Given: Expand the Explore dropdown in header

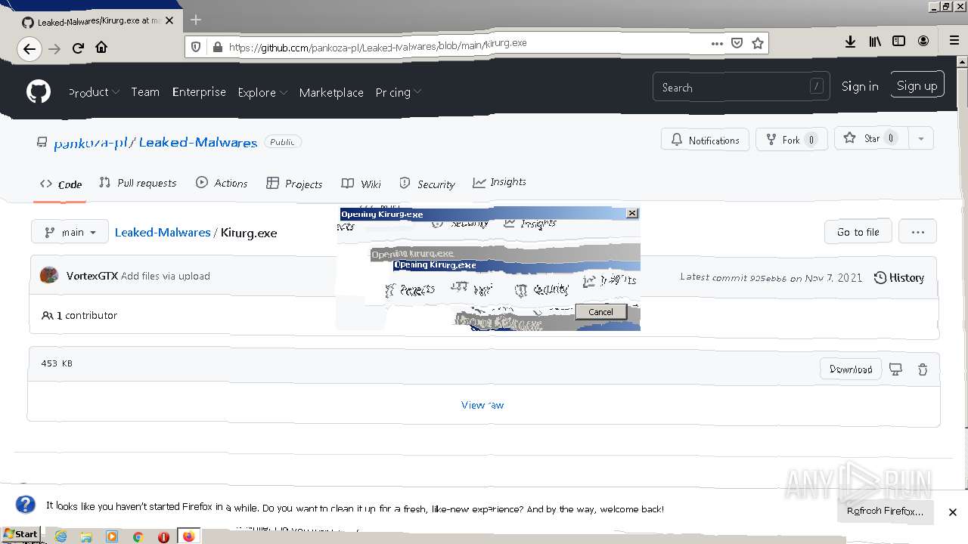Looking at the screenshot, I should click(262, 92).
